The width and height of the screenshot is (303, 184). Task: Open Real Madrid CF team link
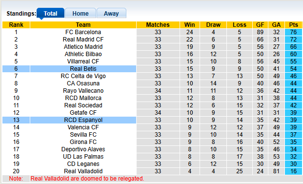coord(83,40)
